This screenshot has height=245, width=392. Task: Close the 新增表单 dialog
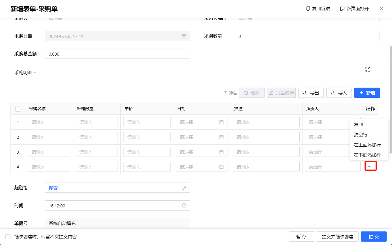(382, 8)
